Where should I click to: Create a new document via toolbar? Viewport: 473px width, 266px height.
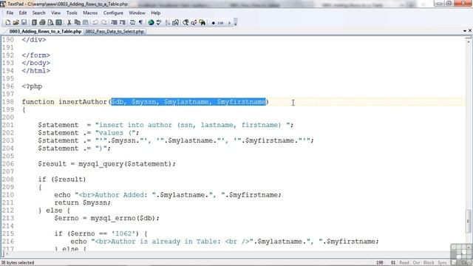click(8, 23)
